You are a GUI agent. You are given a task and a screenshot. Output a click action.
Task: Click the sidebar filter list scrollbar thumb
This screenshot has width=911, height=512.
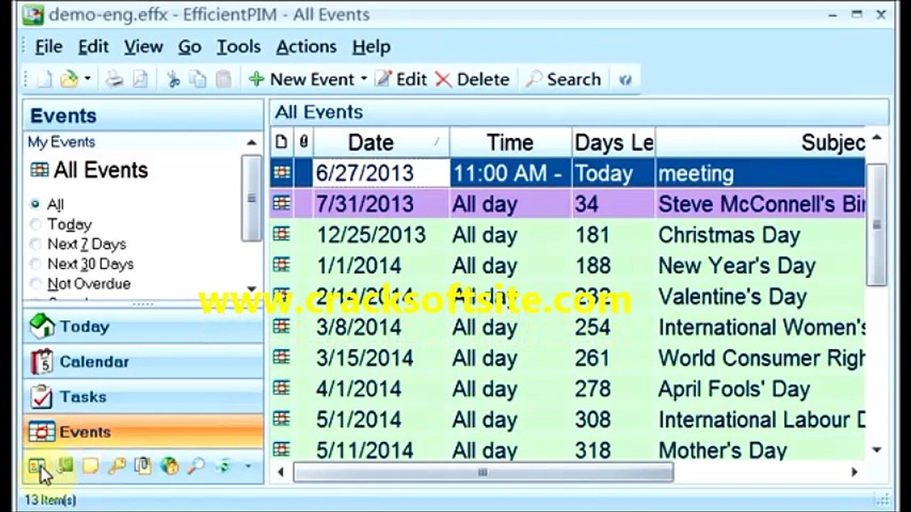point(252,198)
